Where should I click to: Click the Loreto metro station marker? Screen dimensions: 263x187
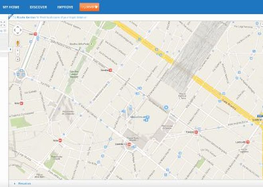(248, 142)
